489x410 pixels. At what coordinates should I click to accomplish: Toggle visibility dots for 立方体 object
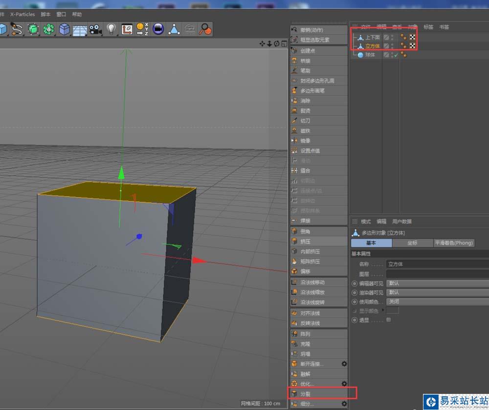(392, 46)
